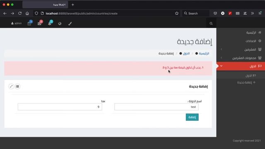
Task: Click the tax validation error message
Action: pos(183,67)
